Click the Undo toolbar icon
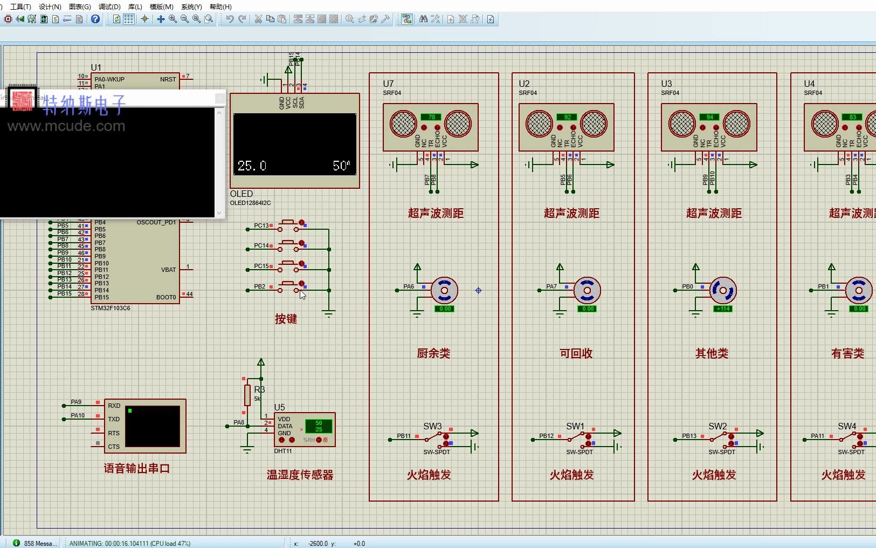876x548 pixels. tap(231, 19)
